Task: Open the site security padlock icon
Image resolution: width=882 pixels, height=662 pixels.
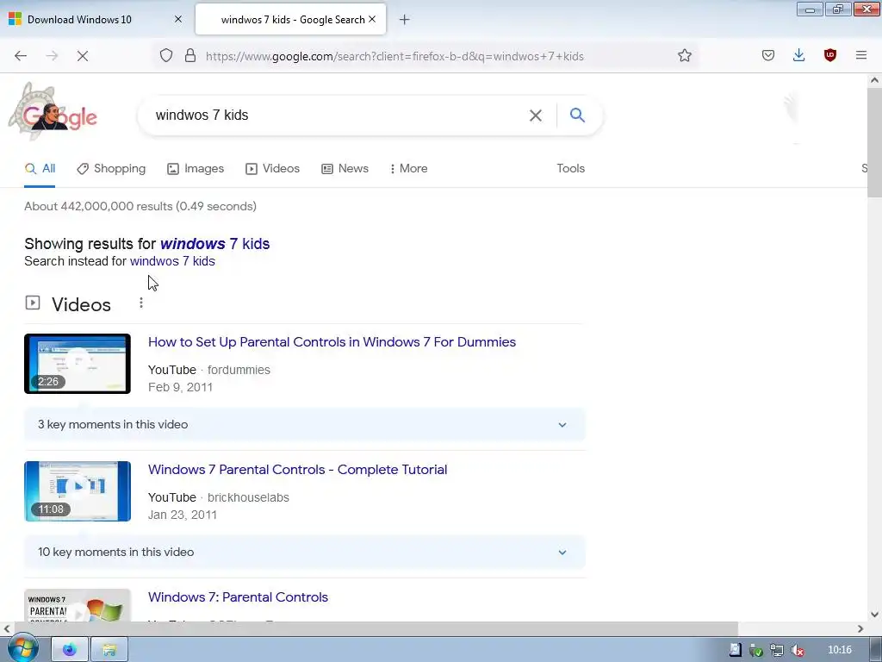Action: (x=190, y=55)
